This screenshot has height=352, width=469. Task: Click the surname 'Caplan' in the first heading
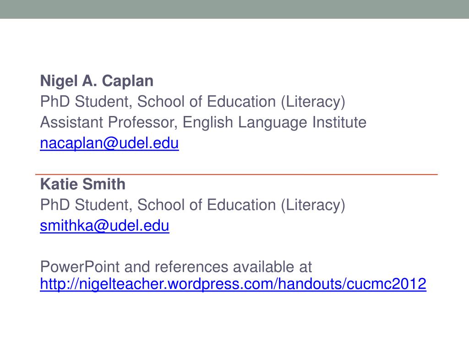tap(128, 82)
